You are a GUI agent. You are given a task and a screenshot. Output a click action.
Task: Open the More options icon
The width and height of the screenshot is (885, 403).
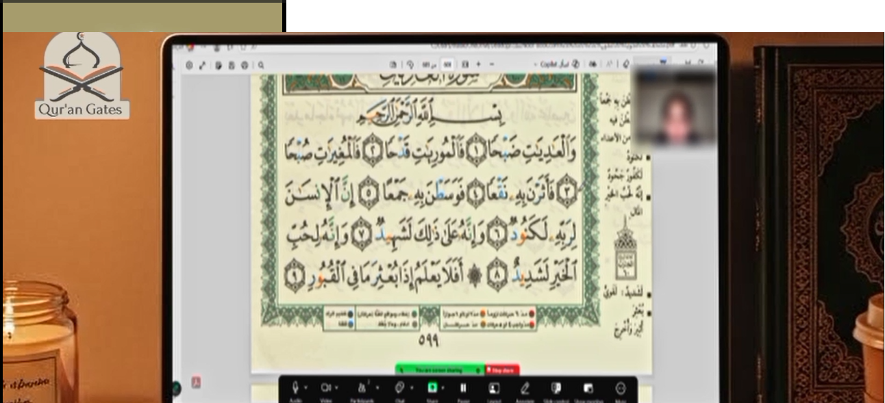click(621, 388)
